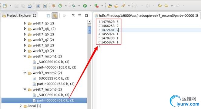
Task: Click the New wizard toolbar icon
Action: coord(5,6)
